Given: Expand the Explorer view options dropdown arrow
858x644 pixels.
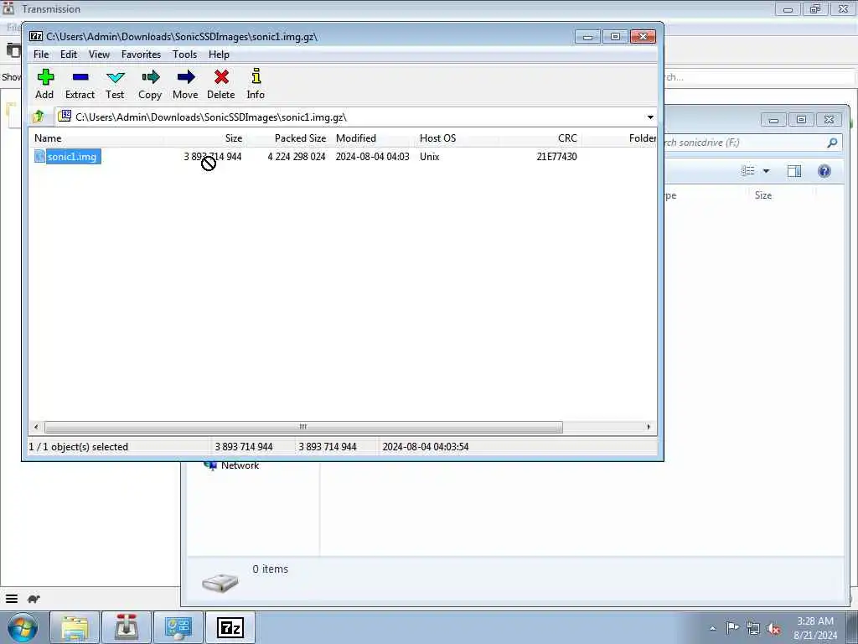Looking at the screenshot, I should (766, 171).
